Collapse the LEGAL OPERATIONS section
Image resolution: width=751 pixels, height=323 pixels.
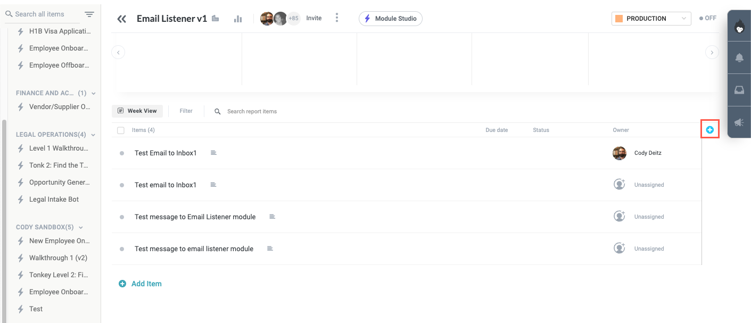[94, 134]
